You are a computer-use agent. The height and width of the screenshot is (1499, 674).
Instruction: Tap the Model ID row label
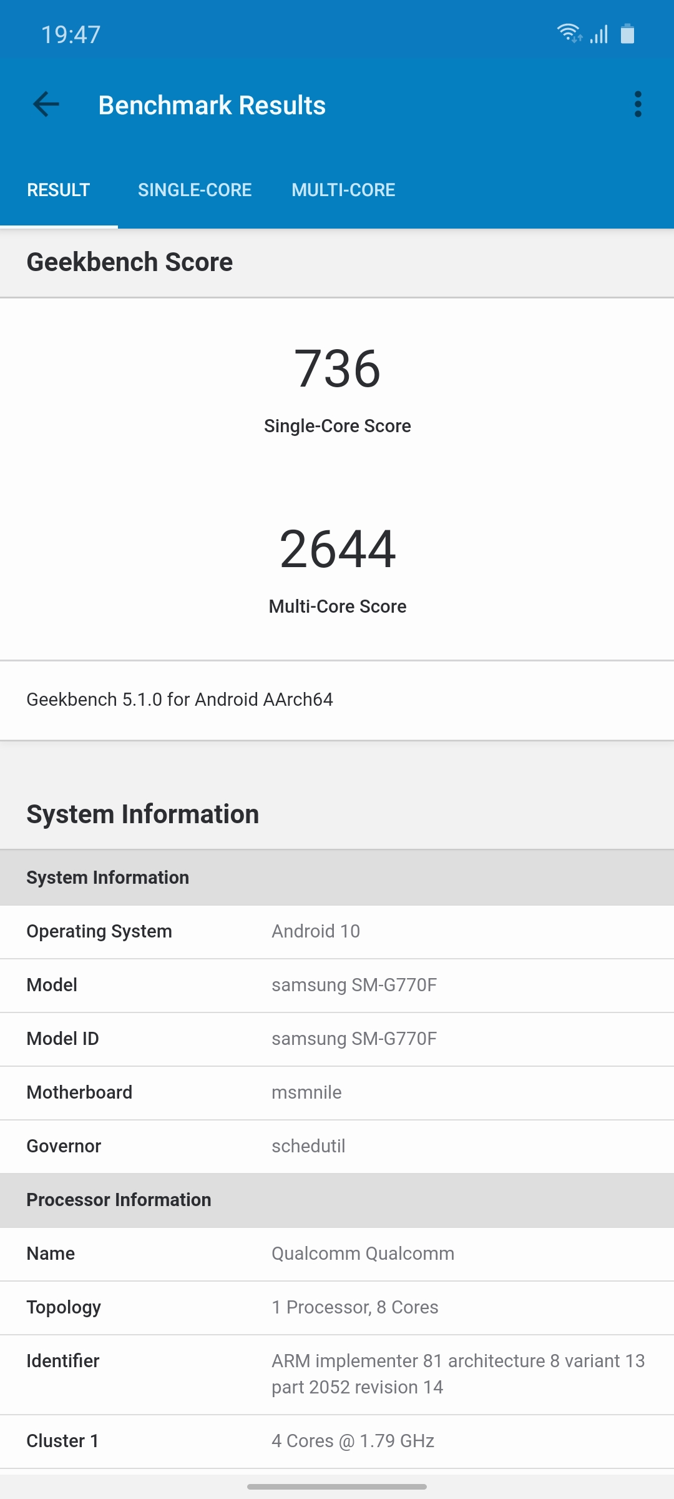point(62,1039)
